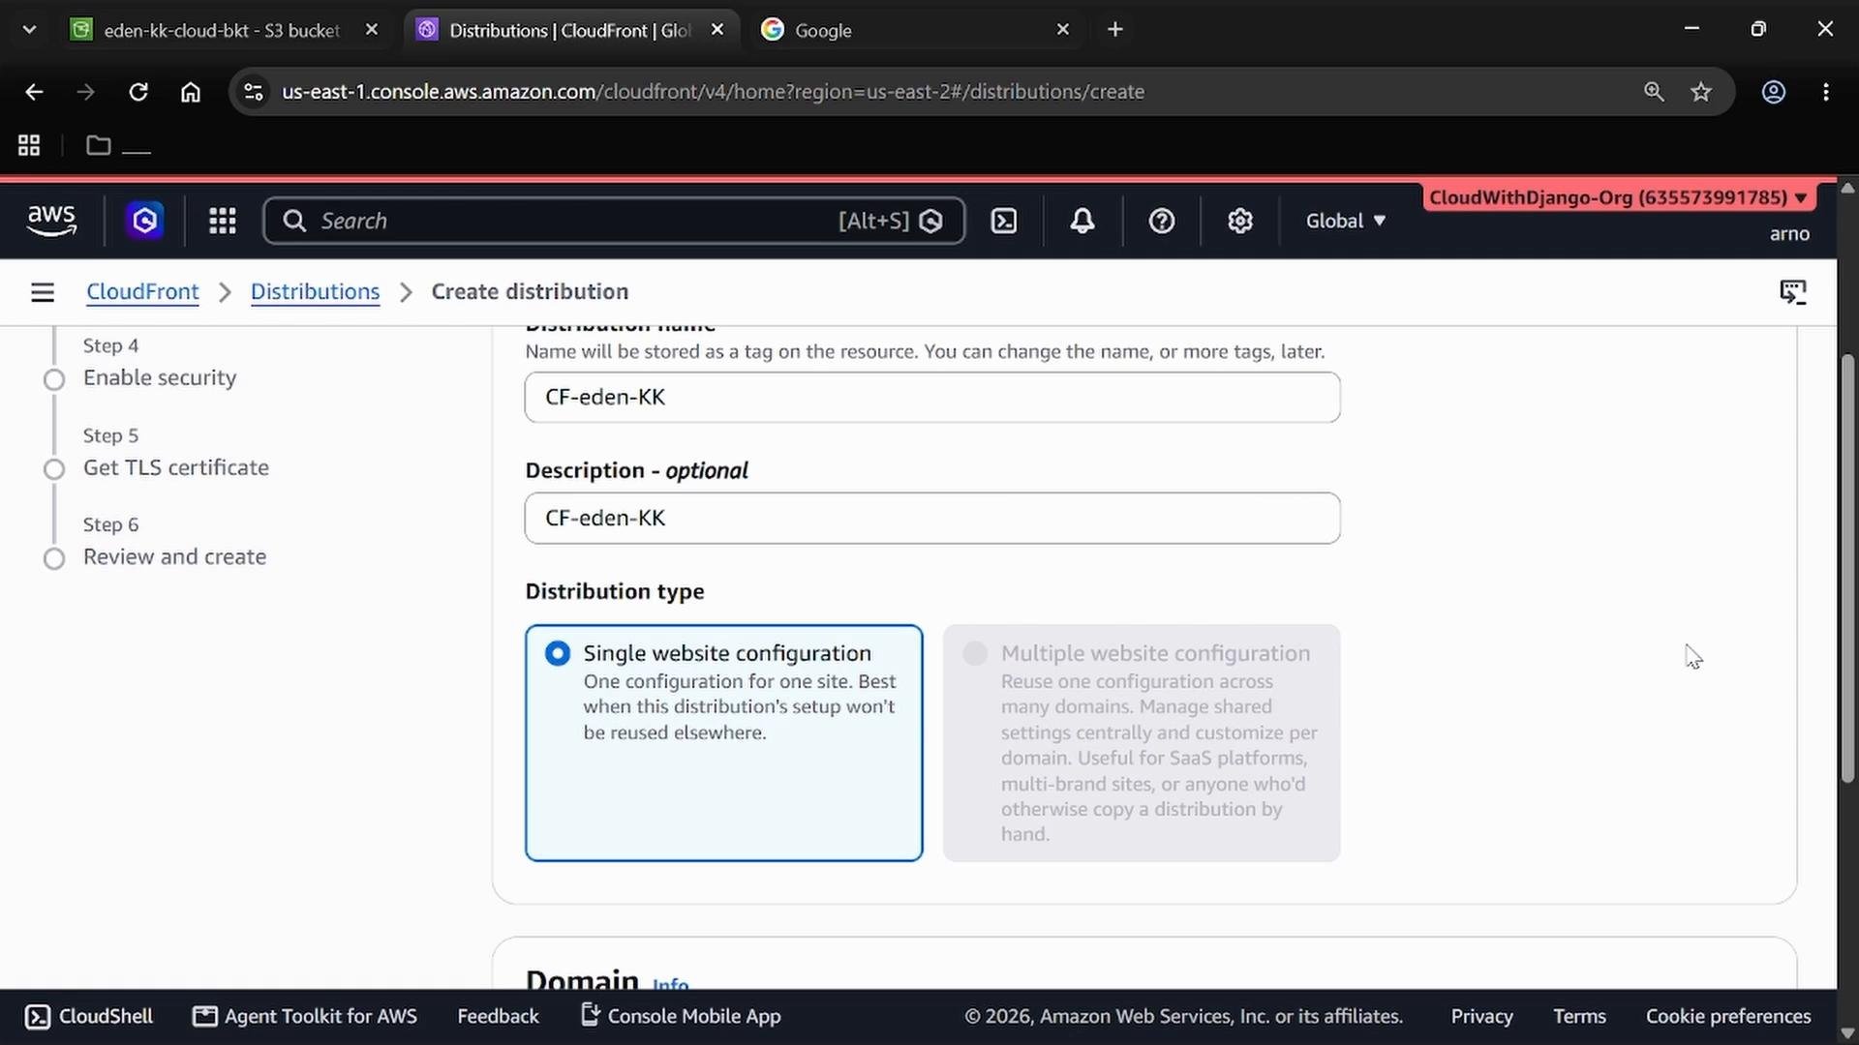Screen dimensions: 1859x1045
Task: Click the Amazon Q hexagon icon
Action: (144, 221)
